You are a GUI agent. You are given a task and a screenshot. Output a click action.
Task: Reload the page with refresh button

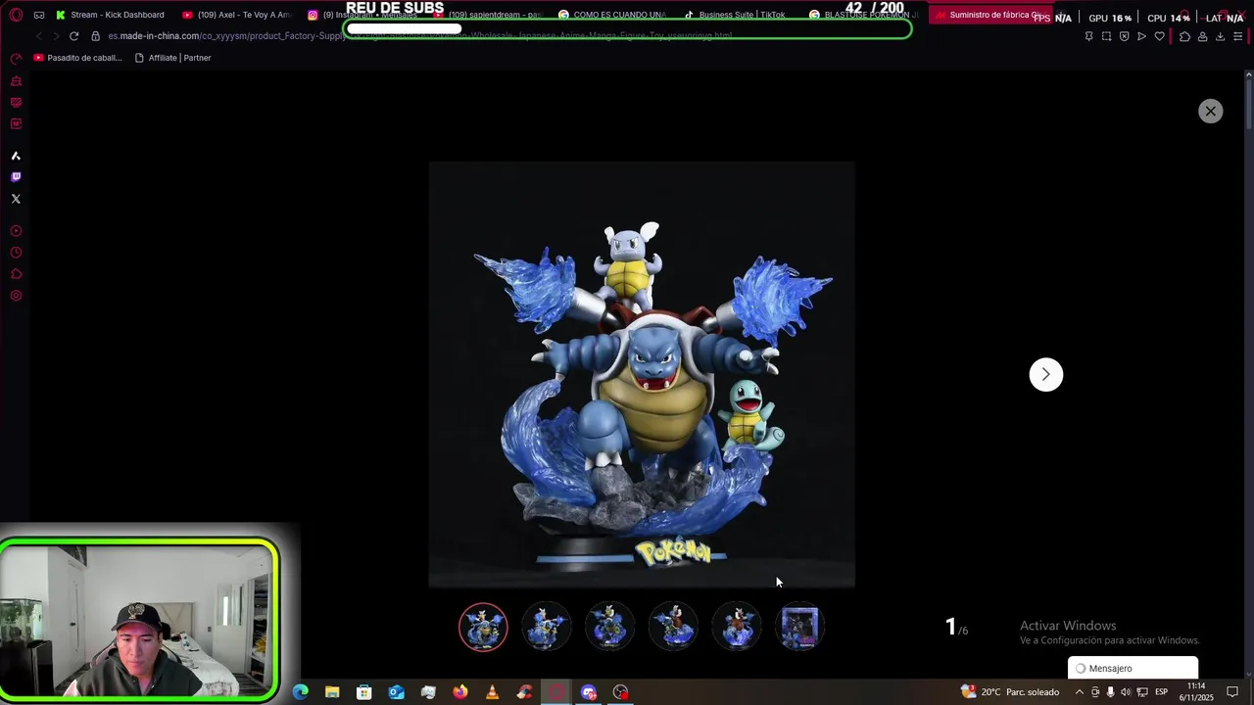click(x=73, y=36)
